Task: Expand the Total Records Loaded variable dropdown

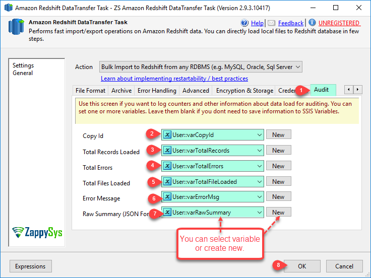Action: [259, 151]
